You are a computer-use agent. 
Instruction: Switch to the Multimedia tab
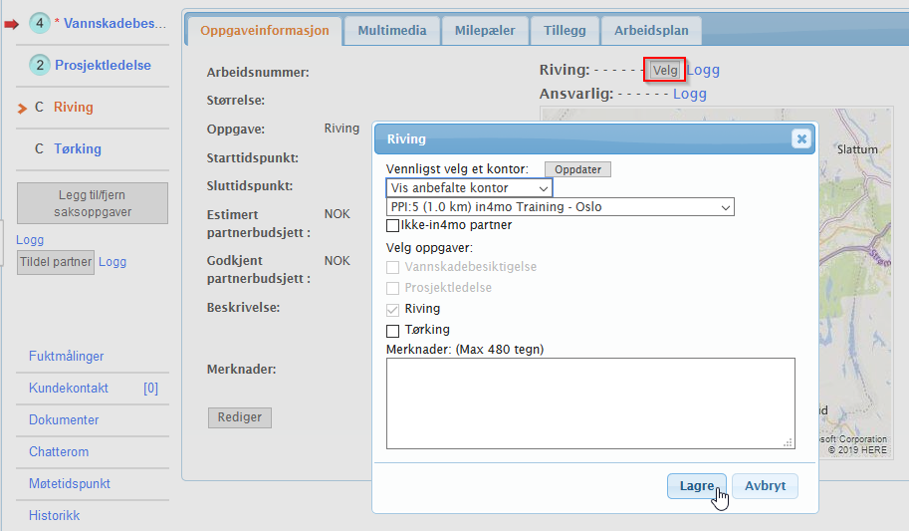[x=392, y=31]
